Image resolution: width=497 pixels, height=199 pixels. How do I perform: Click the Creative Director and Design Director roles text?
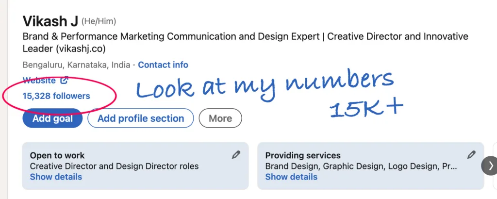point(114,166)
